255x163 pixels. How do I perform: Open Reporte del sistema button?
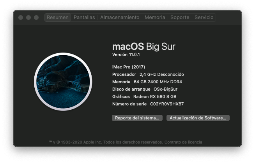[137, 118]
